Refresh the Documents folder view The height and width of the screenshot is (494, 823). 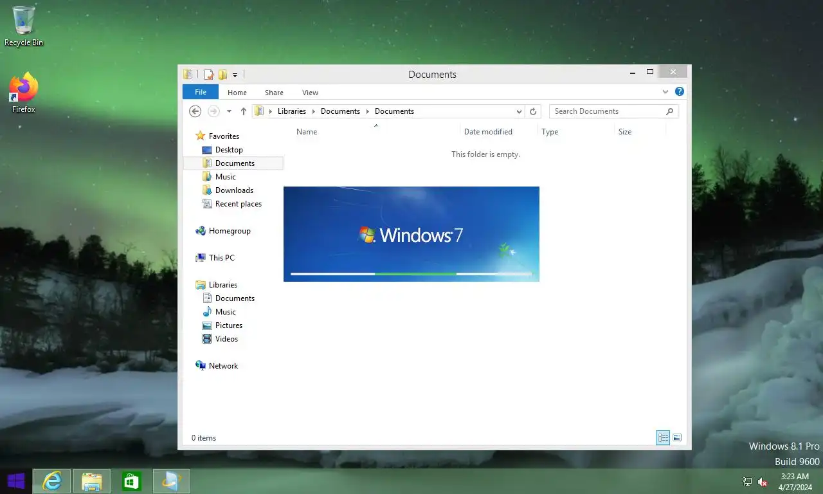point(532,111)
